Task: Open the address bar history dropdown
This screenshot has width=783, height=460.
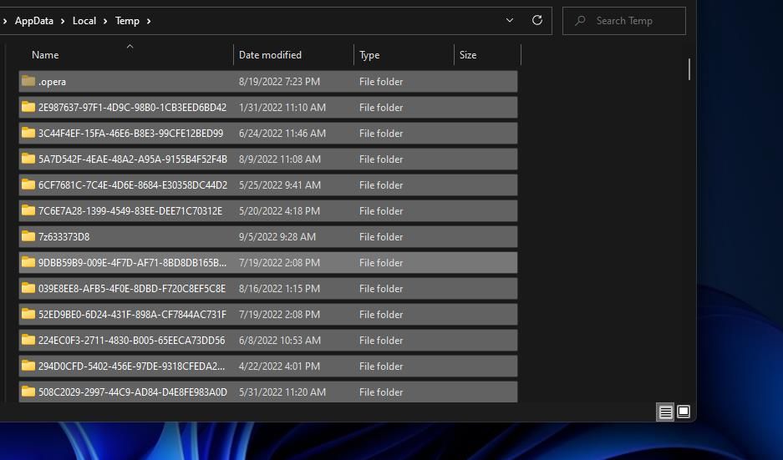Action: click(x=510, y=21)
